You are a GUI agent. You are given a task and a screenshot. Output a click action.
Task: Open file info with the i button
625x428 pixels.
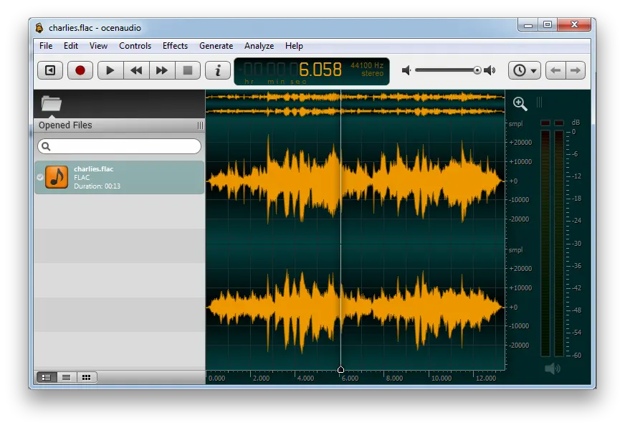(x=217, y=70)
